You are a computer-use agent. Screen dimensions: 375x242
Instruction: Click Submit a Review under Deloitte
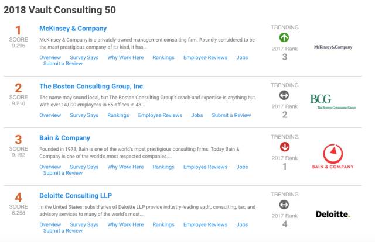coord(63,231)
